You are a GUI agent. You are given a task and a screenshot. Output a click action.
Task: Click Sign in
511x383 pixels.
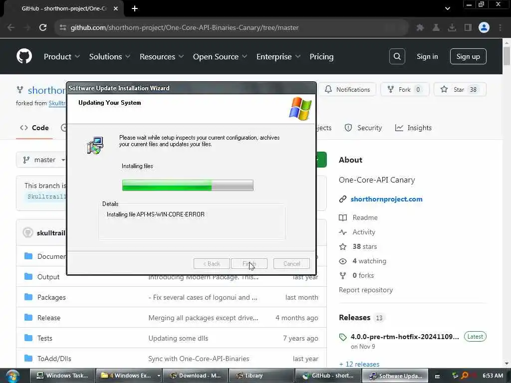click(427, 56)
